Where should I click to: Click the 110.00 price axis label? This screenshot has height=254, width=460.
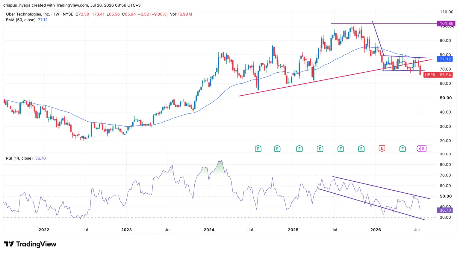446,12
